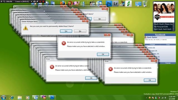Click Friends bar in facebook gadget

[x=168, y=63]
